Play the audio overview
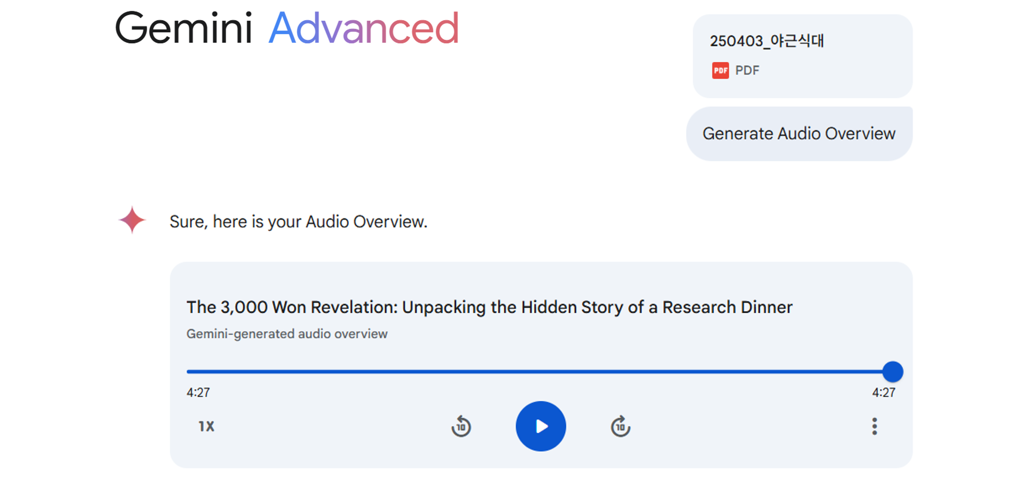 pos(540,426)
